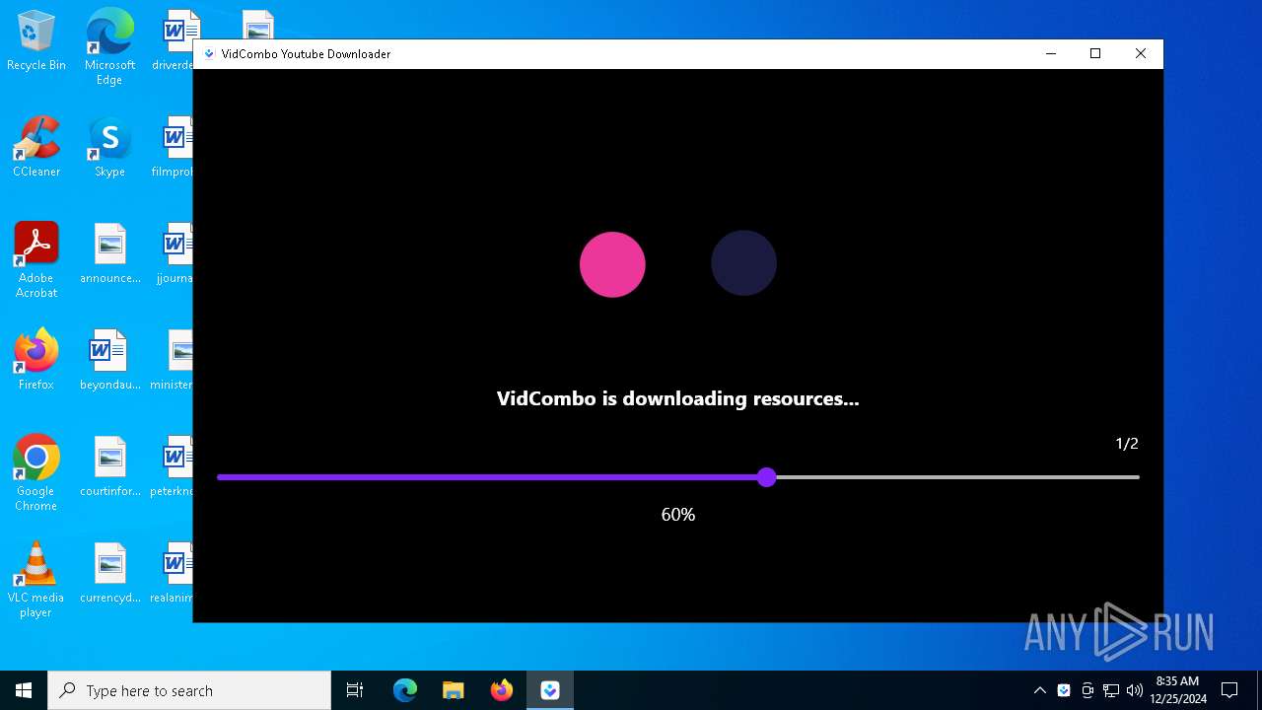Select the filmprol... Word document icon
The width and height of the screenshot is (1262, 710).
pos(175,148)
